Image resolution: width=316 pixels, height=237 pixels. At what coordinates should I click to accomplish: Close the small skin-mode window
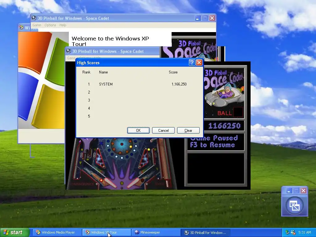pyautogui.click(x=304, y=191)
